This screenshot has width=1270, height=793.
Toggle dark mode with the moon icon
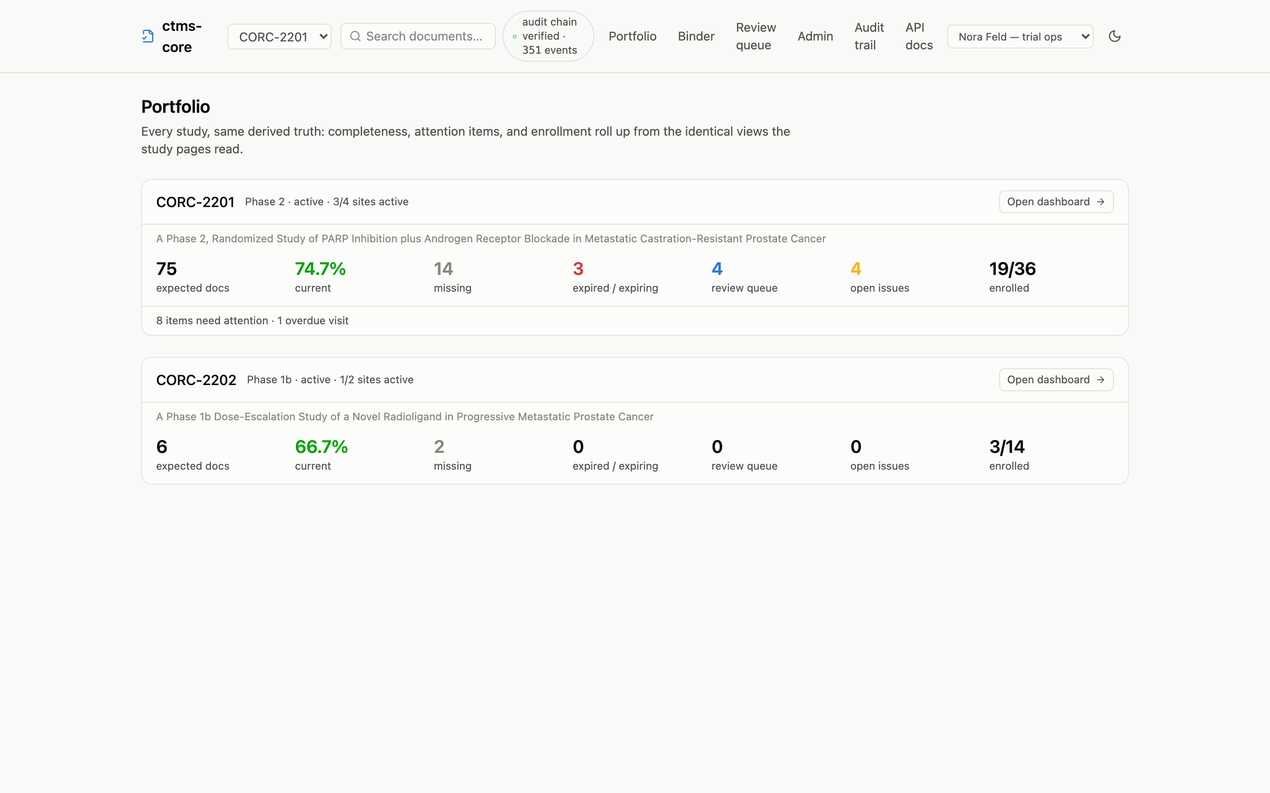point(1115,36)
